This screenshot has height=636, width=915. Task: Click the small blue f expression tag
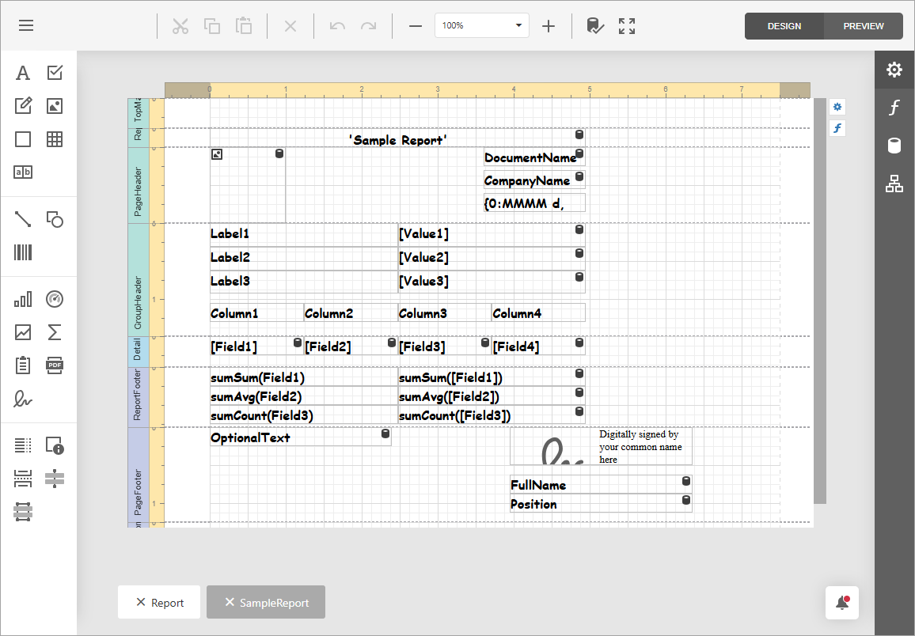pos(837,128)
